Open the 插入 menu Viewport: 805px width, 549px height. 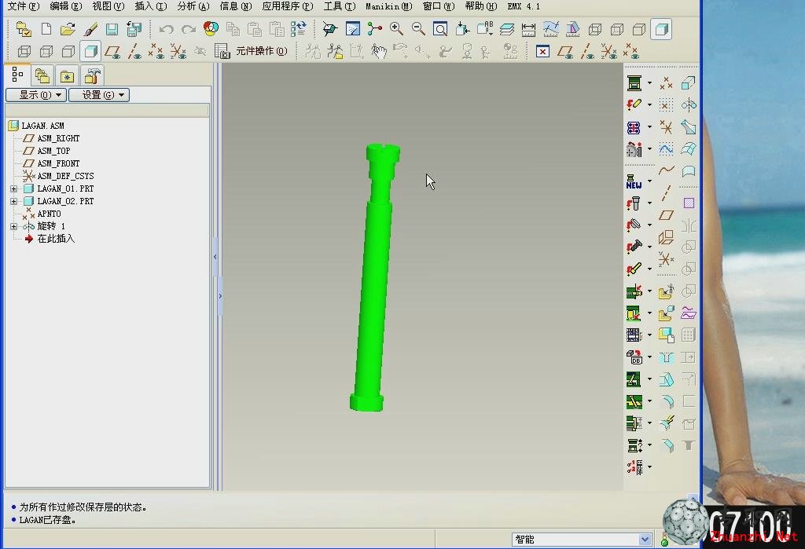150,6
